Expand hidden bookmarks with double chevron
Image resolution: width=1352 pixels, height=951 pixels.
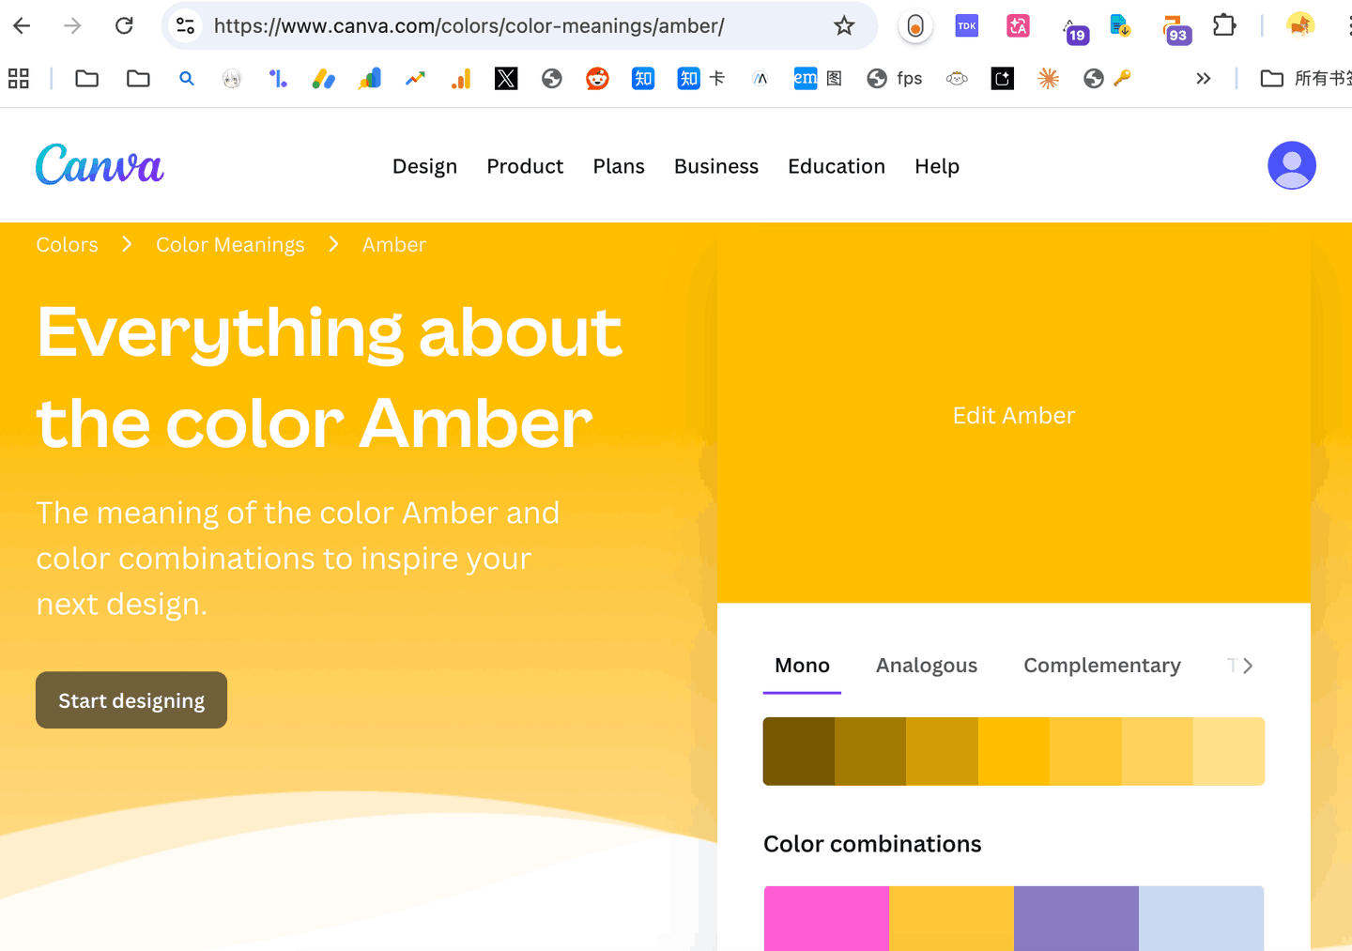[1203, 79]
